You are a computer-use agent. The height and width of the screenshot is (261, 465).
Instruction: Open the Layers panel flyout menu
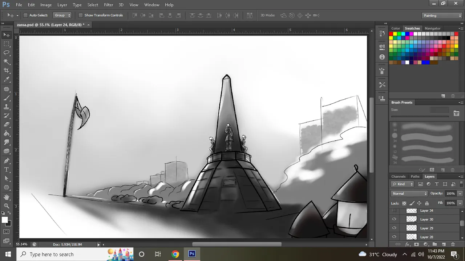[460, 177]
